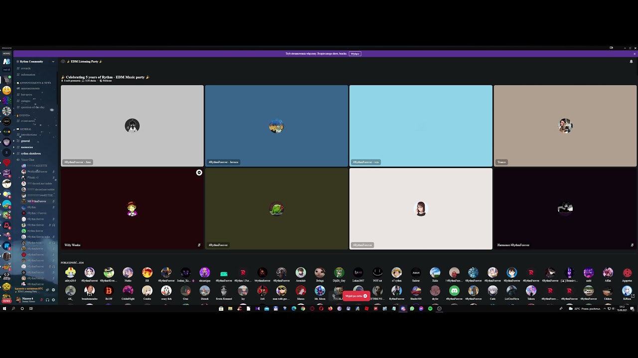Image resolution: width=638 pixels, height=358 pixels.
Task: Open the options icon on Willy Wonka's tile
Action: (x=199, y=173)
